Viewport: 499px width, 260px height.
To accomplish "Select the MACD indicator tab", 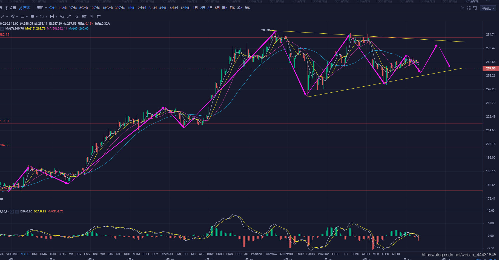I will pyautogui.click(x=25, y=254).
